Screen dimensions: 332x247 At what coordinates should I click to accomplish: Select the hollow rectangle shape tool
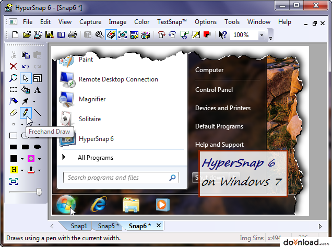[x=14, y=136]
